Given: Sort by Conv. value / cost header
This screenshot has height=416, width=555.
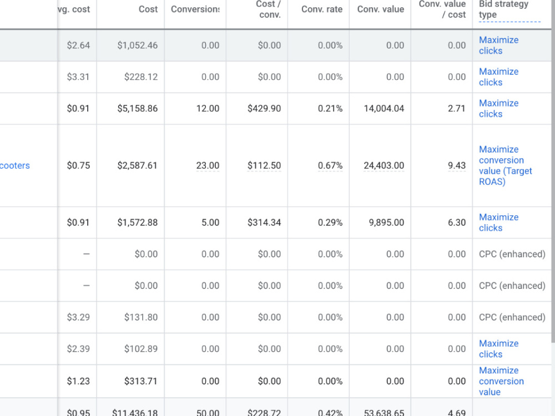Looking at the screenshot, I should click(442, 9).
